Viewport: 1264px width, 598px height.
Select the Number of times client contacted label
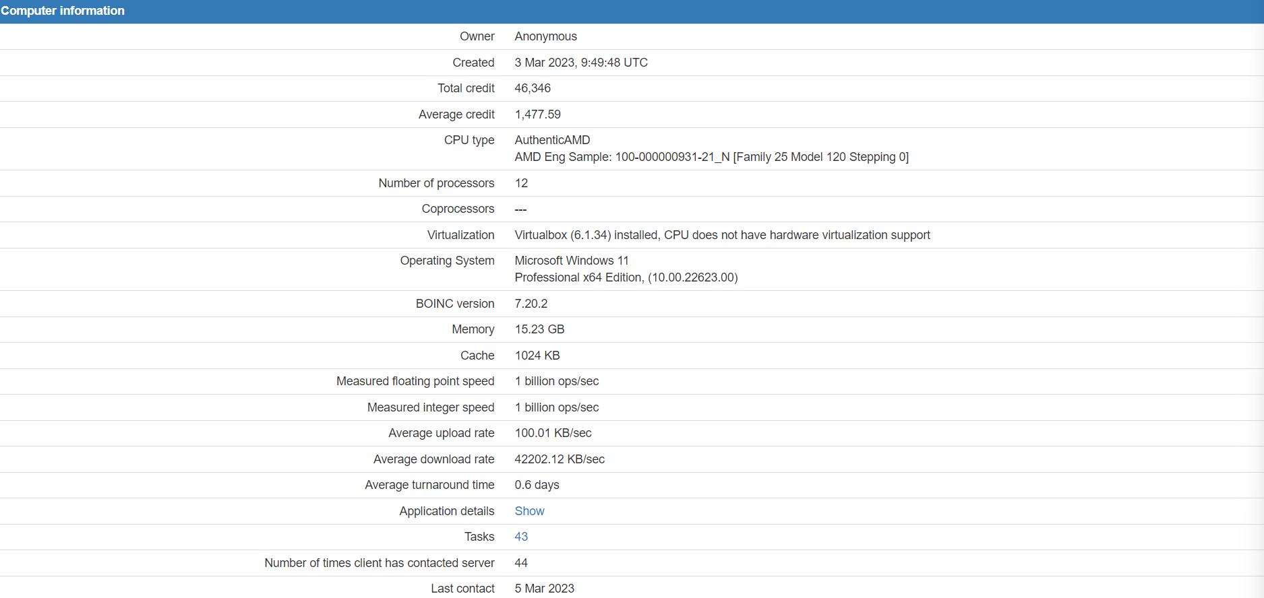point(380,563)
